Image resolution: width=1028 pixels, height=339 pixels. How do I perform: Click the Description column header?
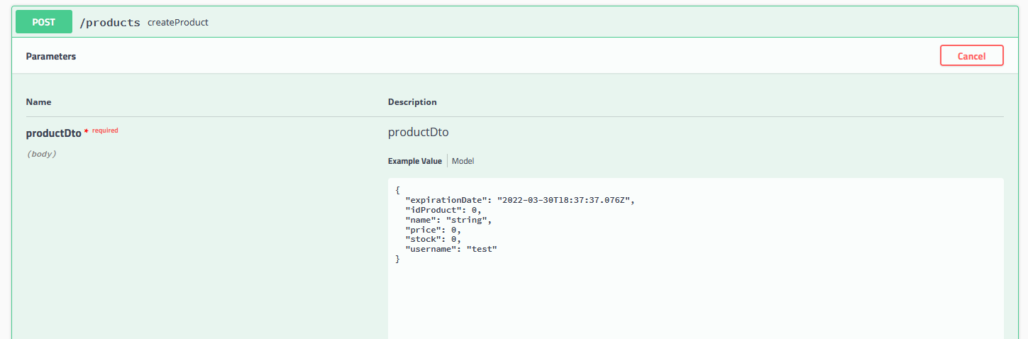[412, 102]
